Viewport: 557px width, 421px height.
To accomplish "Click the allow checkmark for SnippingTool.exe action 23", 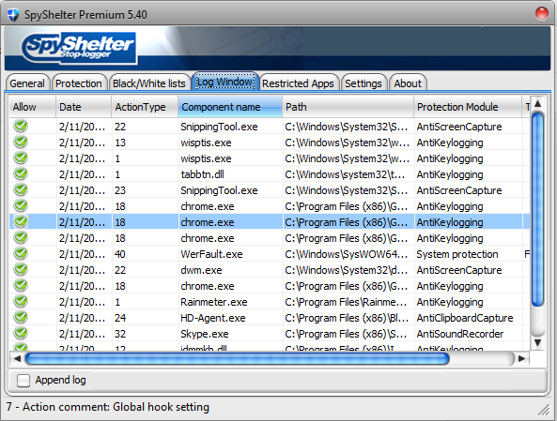I will tap(21, 189).
